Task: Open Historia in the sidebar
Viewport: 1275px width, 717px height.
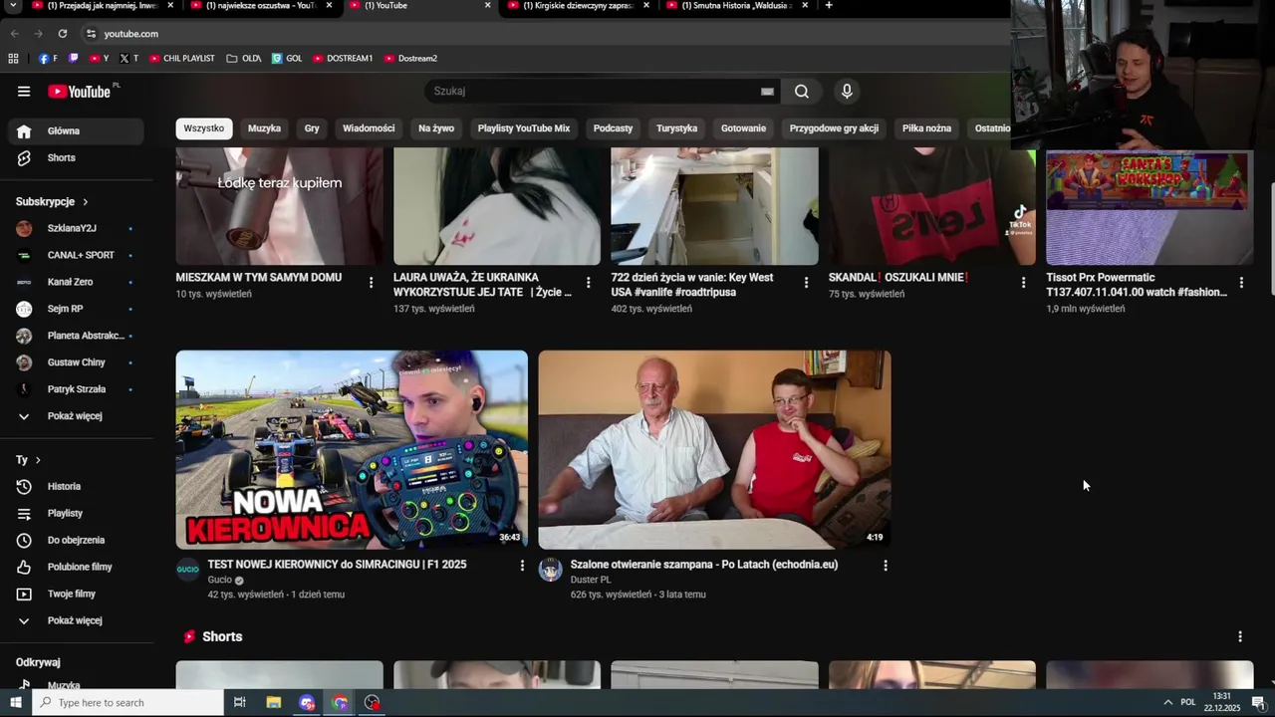Action: point(77,487)
